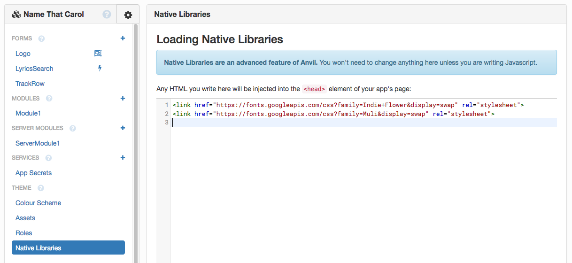Open the Colour Scheme settings
This screenshot has width=572, height=263.
pyautogui.click(x=38, y=203)
